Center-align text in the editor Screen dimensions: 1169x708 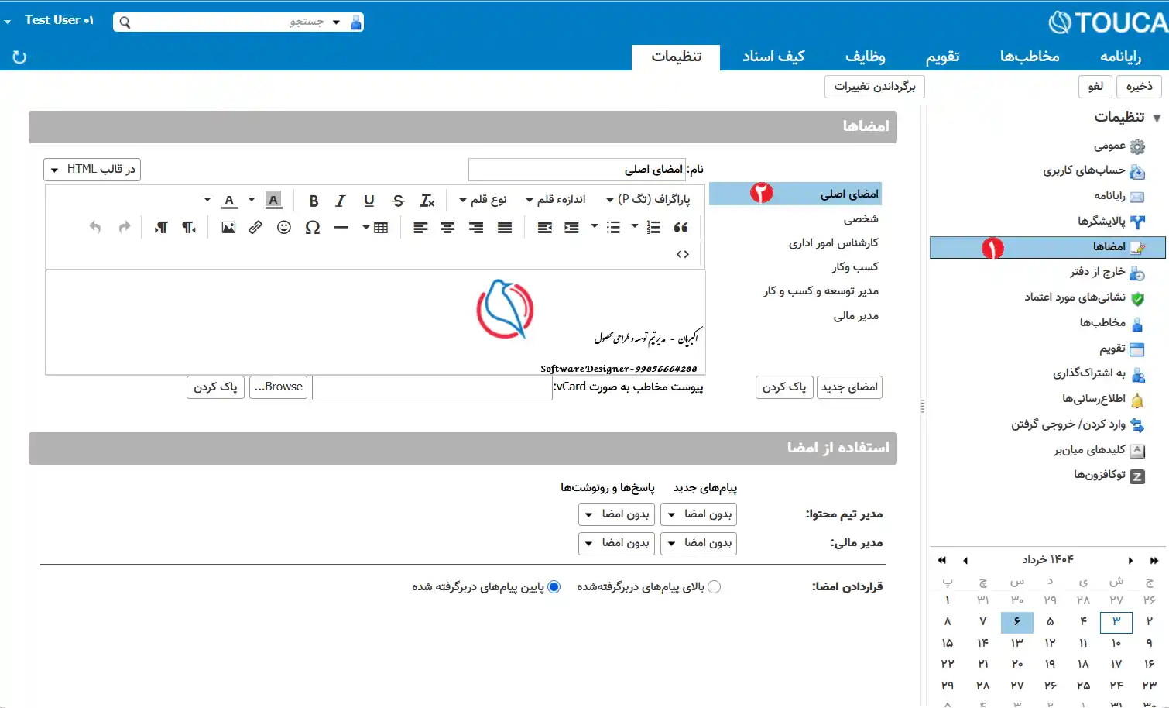[x=447, y=227]
